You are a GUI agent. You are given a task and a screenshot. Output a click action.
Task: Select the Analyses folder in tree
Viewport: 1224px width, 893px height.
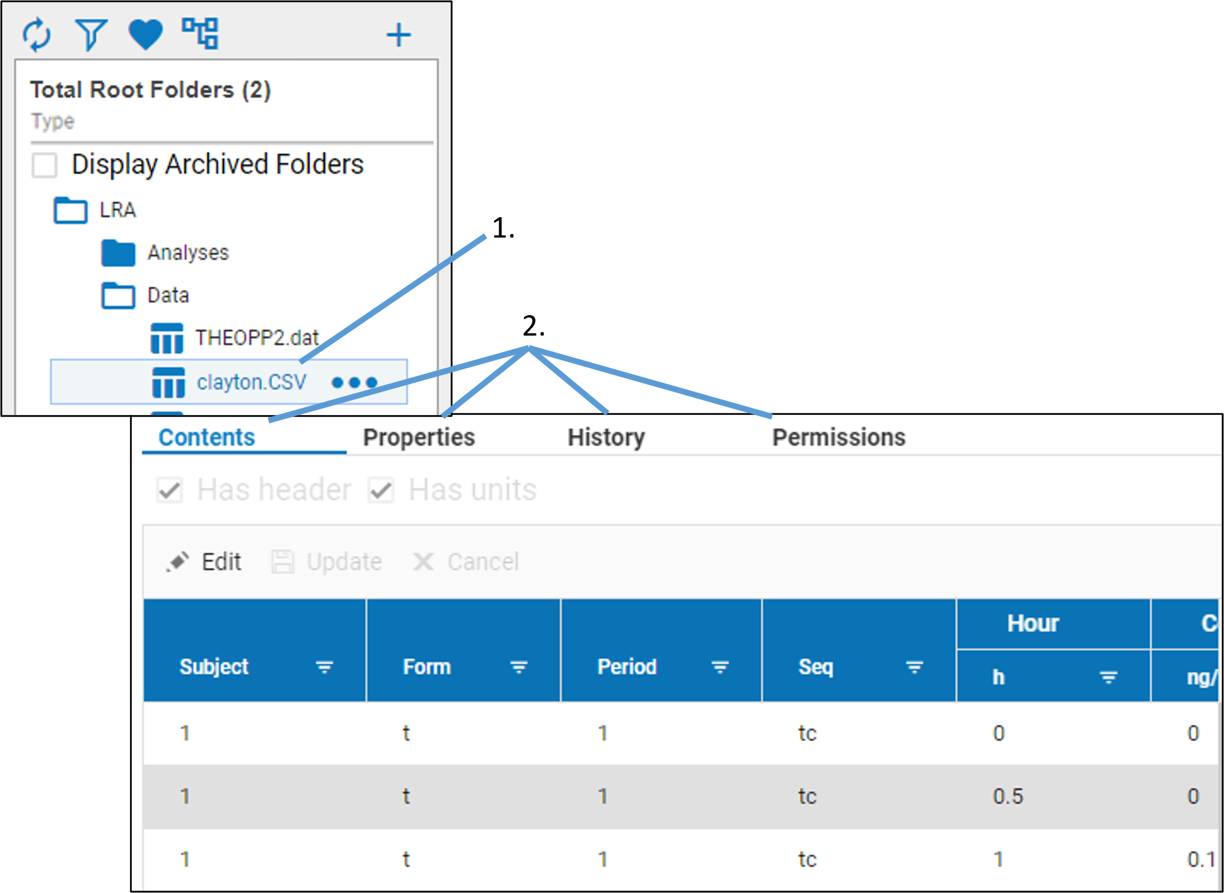[187, 253]
